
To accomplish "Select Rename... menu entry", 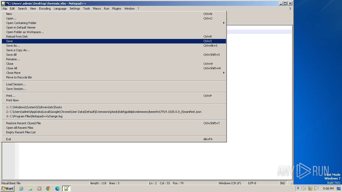I will point(114,59).
